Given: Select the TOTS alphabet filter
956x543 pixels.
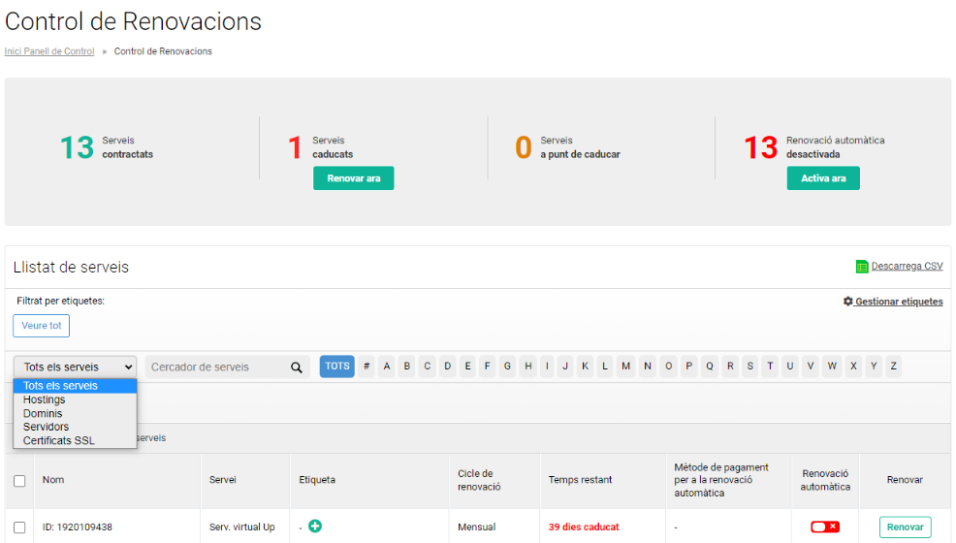Looking at the screenshot, I should point(337,367).
